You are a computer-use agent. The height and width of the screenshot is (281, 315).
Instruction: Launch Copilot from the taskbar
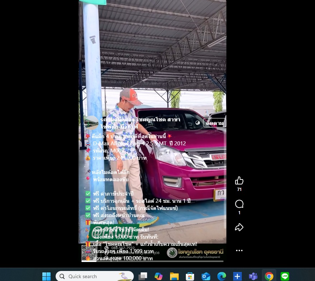pos(159,276)
